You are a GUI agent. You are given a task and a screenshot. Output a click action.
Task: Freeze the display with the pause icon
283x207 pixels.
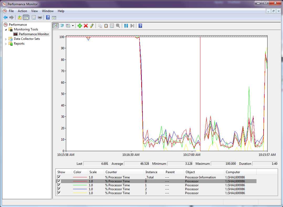(x=126, y=26)
